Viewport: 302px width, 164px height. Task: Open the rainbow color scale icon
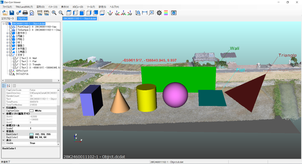click(166, 13)
